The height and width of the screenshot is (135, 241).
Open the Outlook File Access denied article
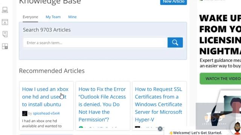pos(102,104)
